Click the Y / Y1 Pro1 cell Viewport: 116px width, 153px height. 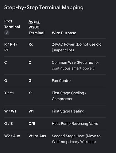click(9, 93)
